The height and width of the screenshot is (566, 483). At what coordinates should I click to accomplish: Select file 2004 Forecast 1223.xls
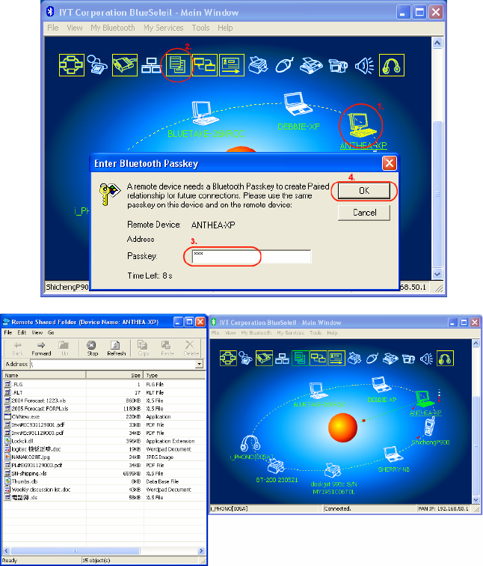click(35, 401)
